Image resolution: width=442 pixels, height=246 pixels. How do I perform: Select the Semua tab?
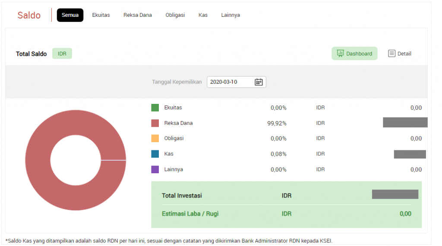click(70, 15)
